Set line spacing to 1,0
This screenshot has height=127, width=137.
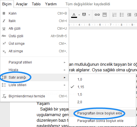click(x=102, y=79)
